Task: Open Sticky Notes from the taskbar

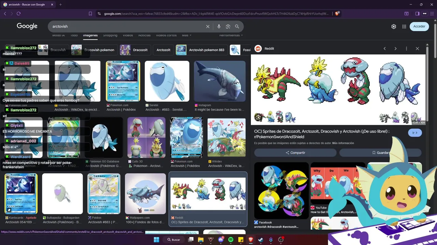Action: pos(241,240)
